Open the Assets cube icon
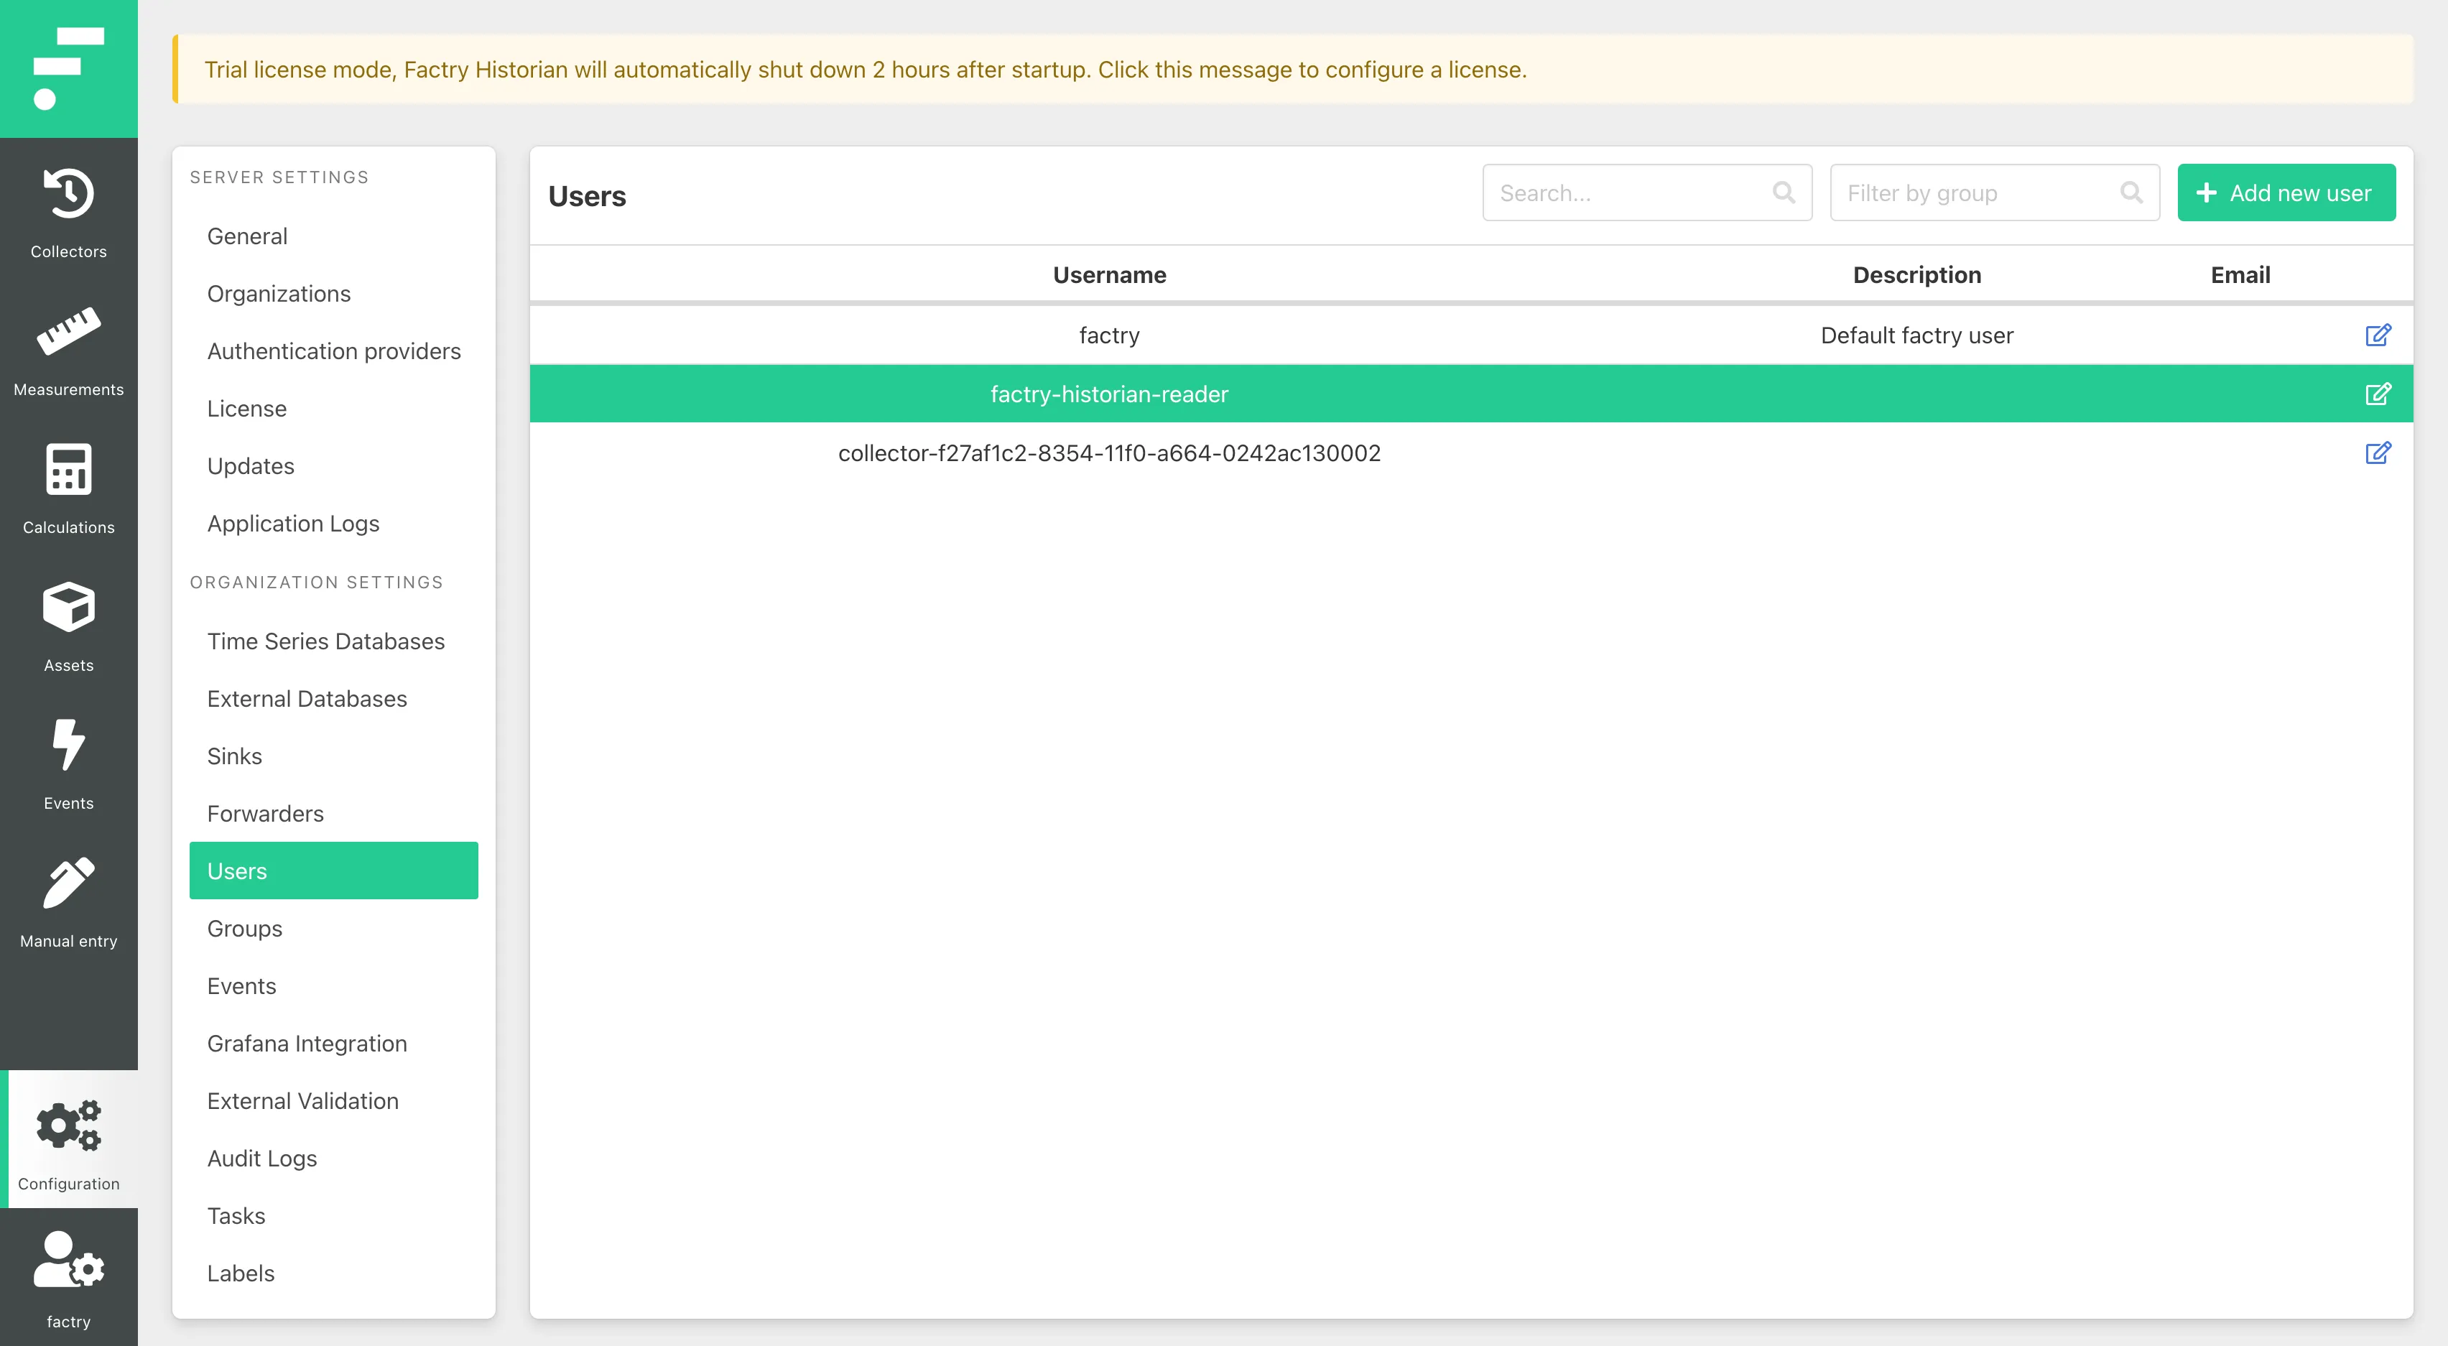2448x1346 pixels. click(x=68, y=606)
